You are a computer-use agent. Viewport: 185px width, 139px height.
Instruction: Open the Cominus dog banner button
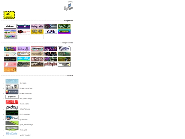coord(51,26)
